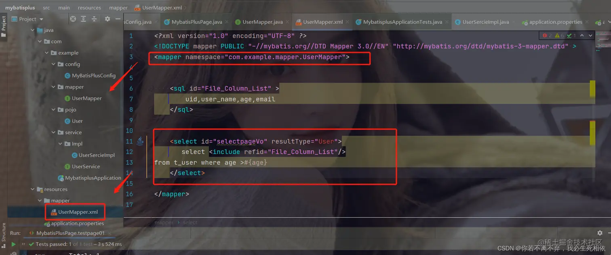Close the UserMapper.java tab
Screen dimensions: 611x255
point(287,22)
